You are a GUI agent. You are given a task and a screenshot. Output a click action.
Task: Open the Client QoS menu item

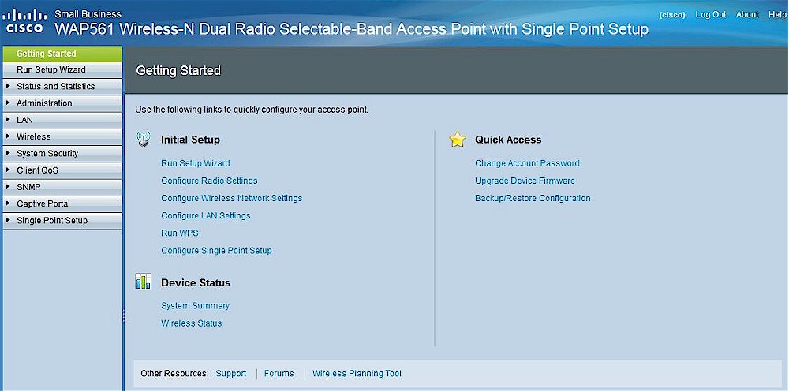coord(62,170)
